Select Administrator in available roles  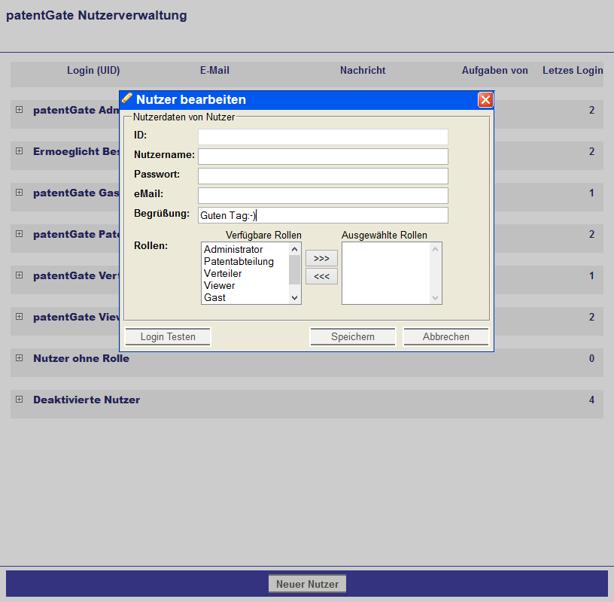pos(233,249)
